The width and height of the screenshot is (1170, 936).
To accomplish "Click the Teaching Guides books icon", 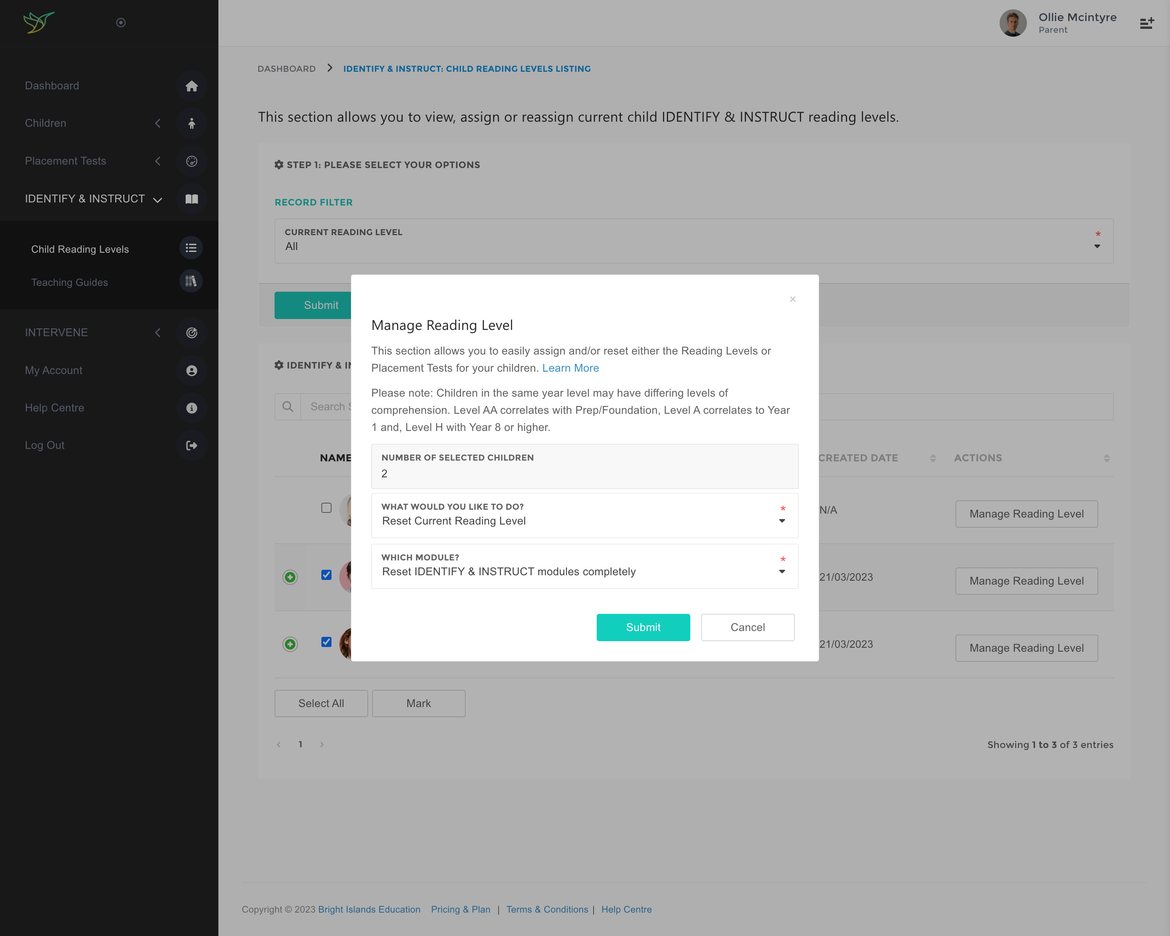I will (x=190, y=281).
